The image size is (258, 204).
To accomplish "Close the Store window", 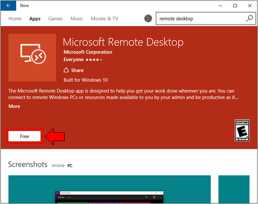I will pos(250,5).
